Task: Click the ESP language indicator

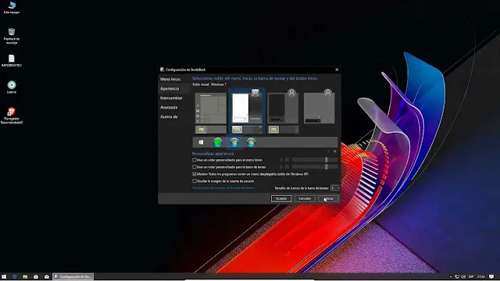Action: coord(471,276)
